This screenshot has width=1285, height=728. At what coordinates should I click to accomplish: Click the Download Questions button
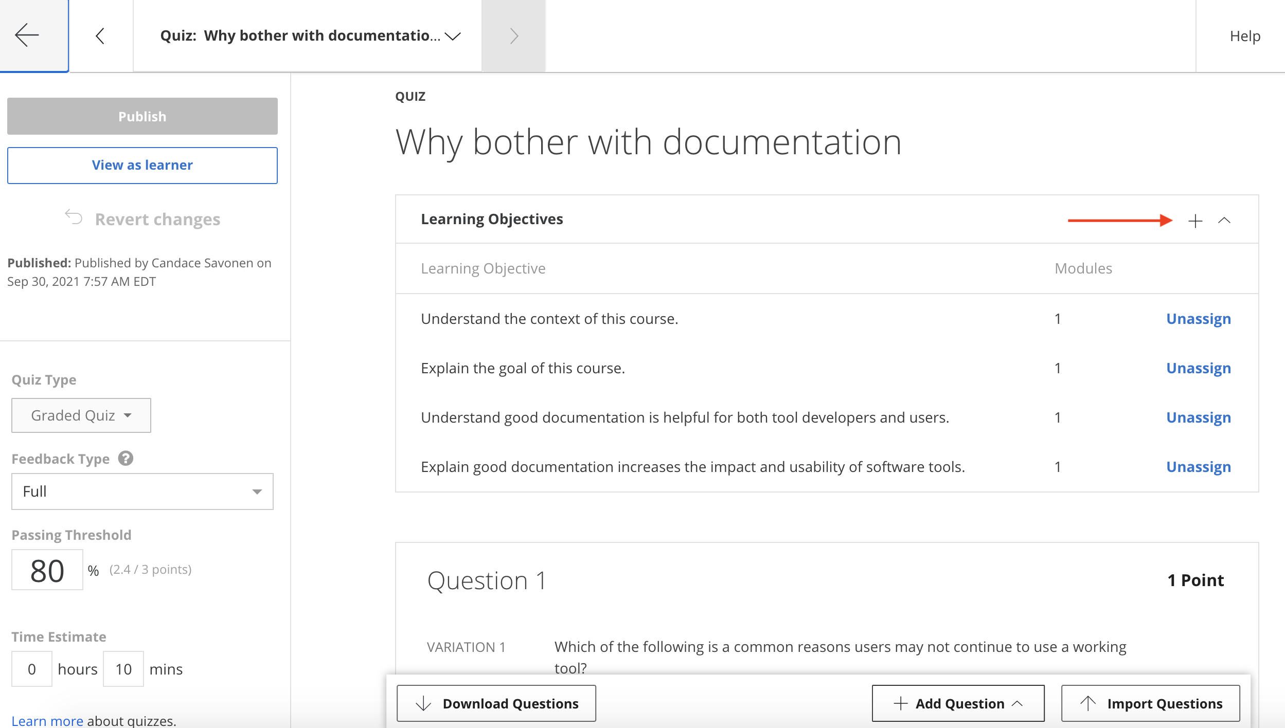(x=496, y=703)
